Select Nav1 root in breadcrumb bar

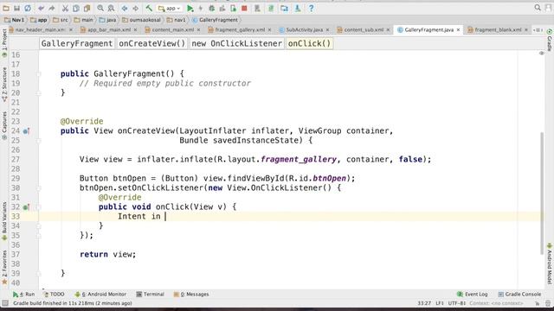tap(14, 20)
